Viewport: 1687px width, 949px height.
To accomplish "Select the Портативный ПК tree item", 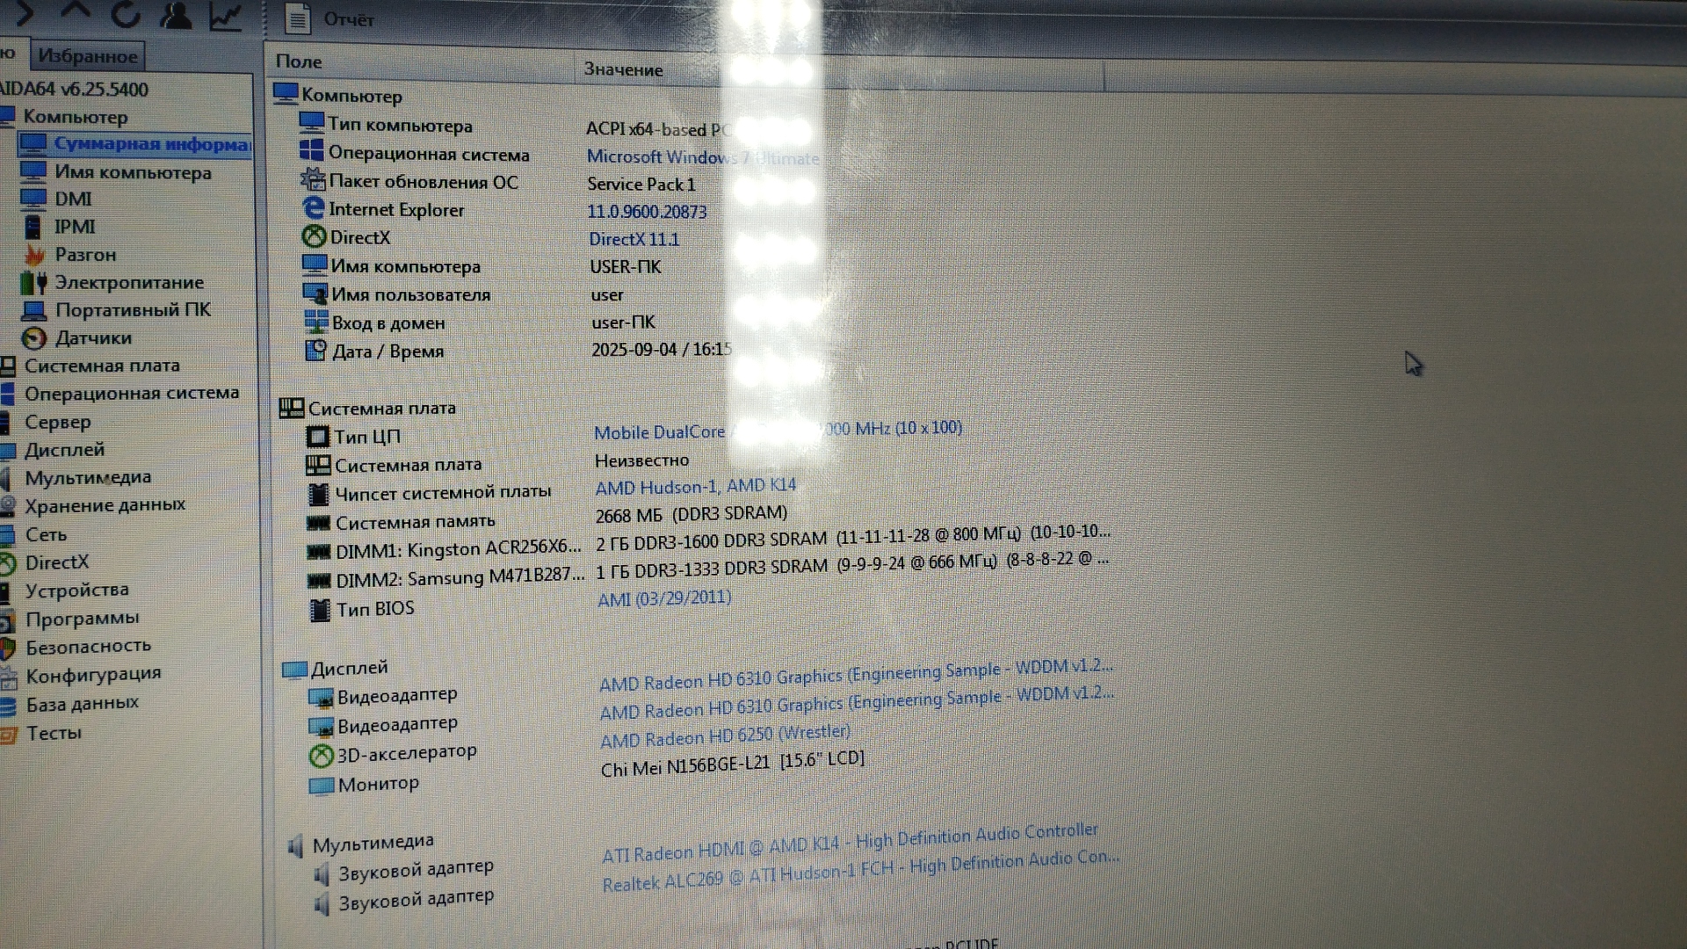I will point(132,310).
